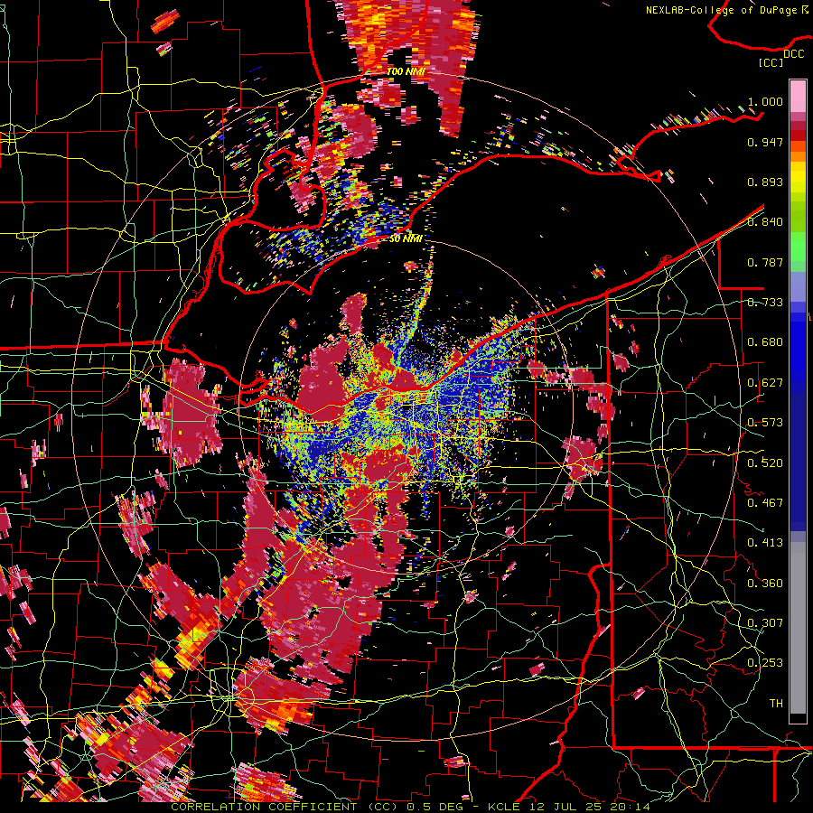Image resolution: width=813 pixels, height=813 pixels.
Task: Select the 0.947 scale value
Action: [765, 142]
